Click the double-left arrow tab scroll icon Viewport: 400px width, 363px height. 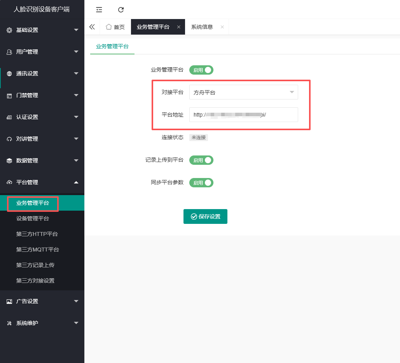pos(92,27)
